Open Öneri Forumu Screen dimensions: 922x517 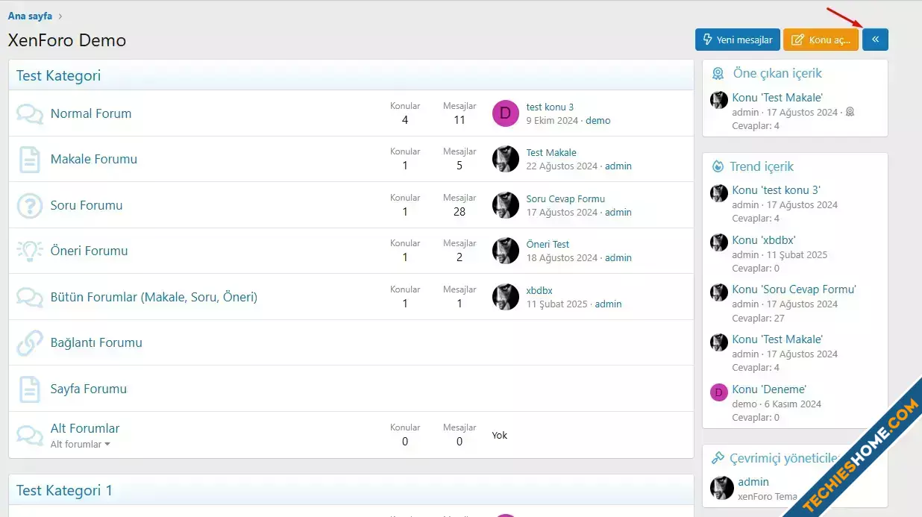[90, 251]
